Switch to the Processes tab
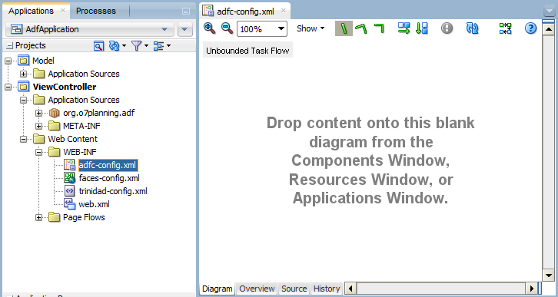 pyautogui.click(x=96, y=11)
